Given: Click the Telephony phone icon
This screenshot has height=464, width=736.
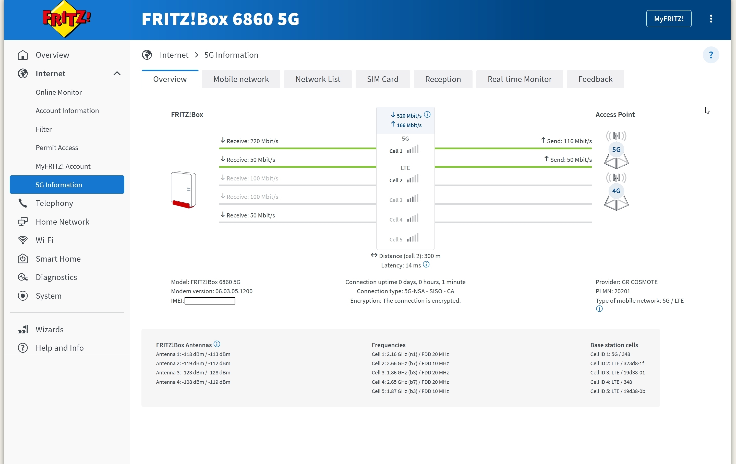Looking at the screenshot, I should (23, 203).
